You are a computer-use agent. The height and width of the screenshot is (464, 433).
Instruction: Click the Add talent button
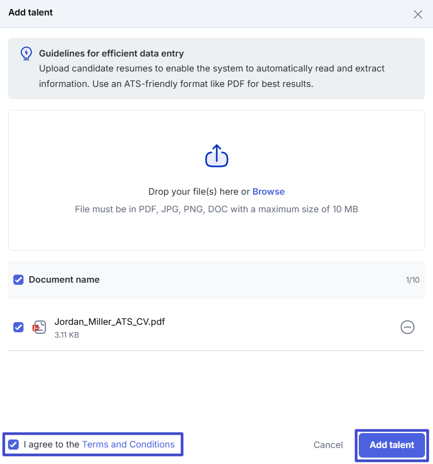(x=392, y=445)
